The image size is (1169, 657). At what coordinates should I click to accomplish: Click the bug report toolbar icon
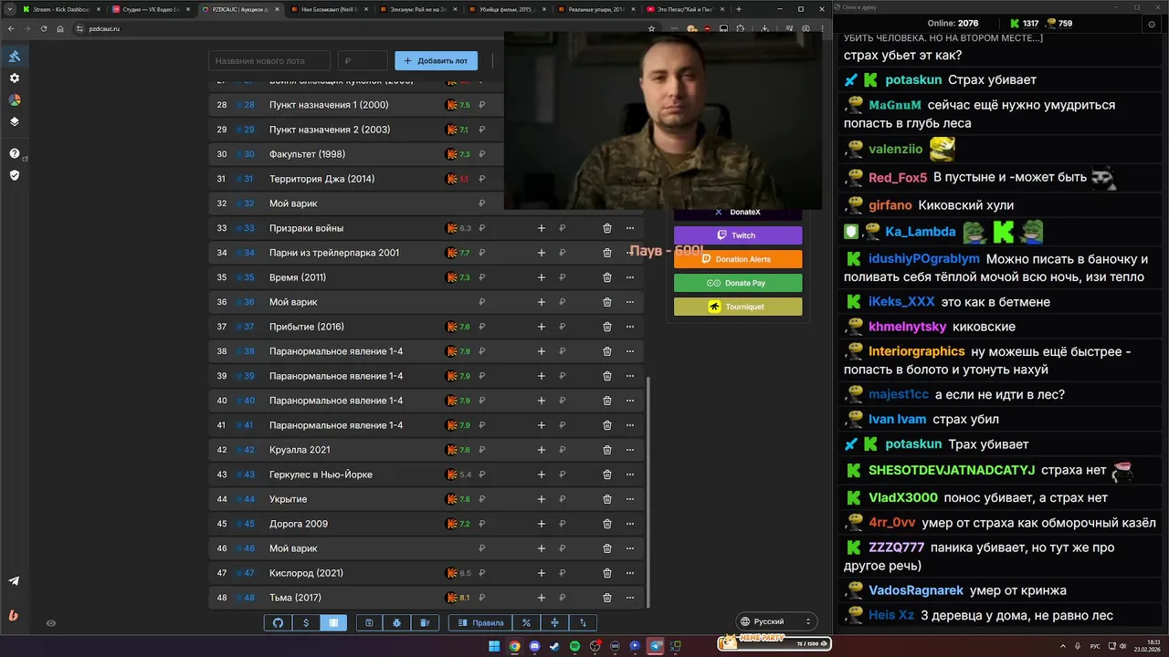pos(397,622)
